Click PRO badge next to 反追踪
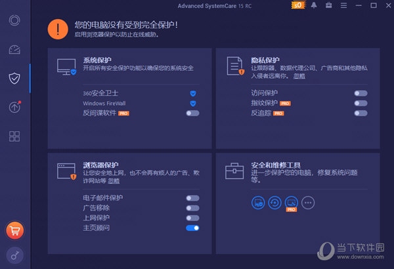This screenshot has height=269, width=394. (x=278, y=114)
